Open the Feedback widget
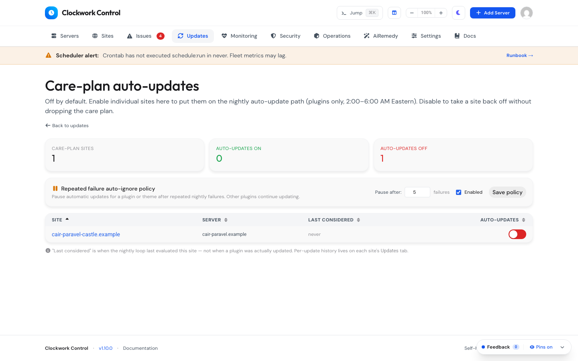The width and height of the screenshot is (578, 361). tap(500, 347)
